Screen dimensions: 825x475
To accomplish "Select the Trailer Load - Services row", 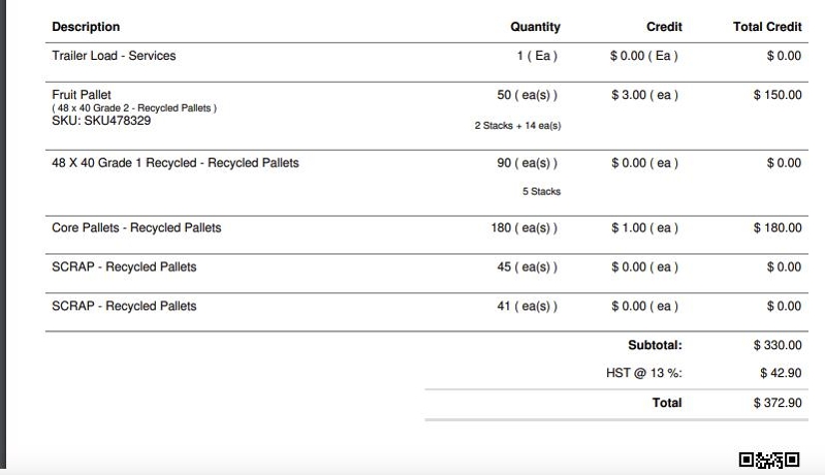I will (x=426, y=62).
